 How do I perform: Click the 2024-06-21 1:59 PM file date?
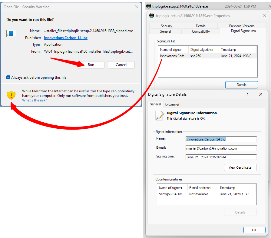point(240,6)
